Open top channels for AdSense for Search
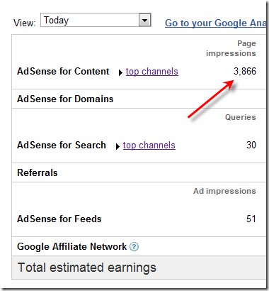The height and width of the screenshot is (291, 269). [149, 145]
